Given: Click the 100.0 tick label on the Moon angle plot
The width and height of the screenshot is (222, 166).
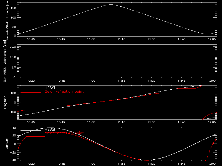Looking at the screenshot, I should 12,46.
